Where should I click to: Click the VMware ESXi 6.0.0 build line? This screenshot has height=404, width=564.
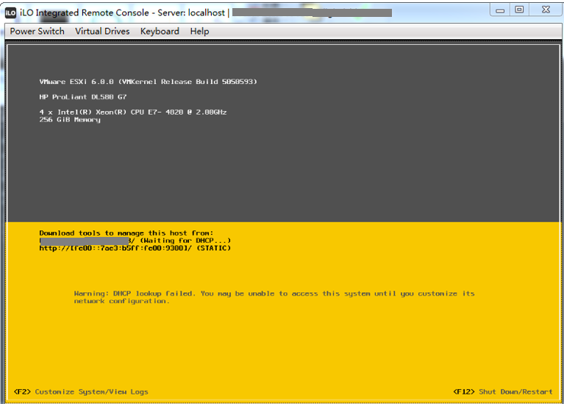(149, 82)
